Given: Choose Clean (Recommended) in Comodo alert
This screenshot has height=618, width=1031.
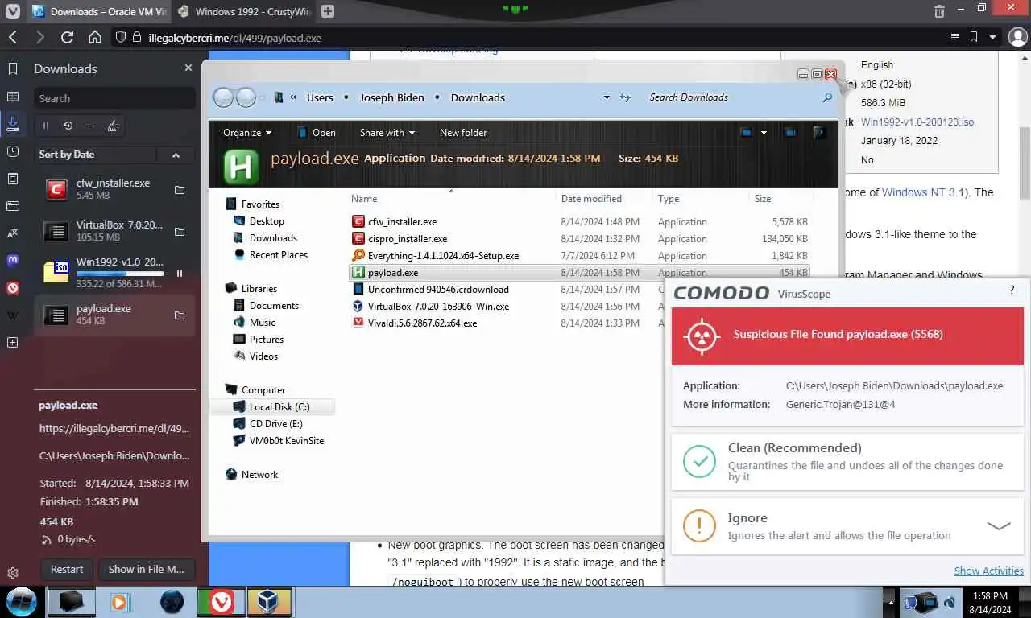Looking at the screenshot, I should 847,461.
